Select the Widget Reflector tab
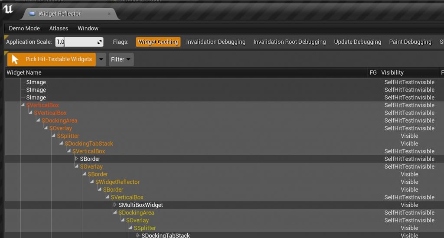The height and width of the screenshot is (238, 444). pos(69,13)
